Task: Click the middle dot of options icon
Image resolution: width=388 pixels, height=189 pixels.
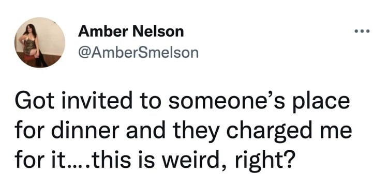Action: 362,31
